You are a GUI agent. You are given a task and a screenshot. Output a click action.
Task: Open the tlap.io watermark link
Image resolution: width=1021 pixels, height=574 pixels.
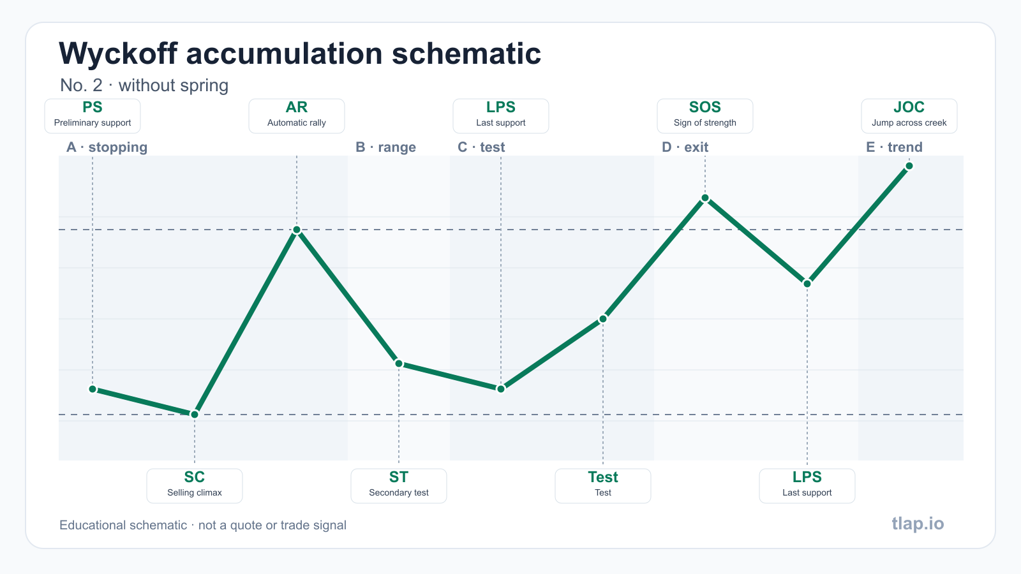coord(918,524)
